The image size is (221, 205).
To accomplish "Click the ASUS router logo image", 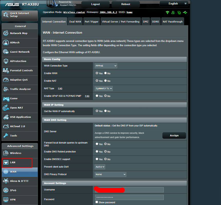I will pyautogui.click(x=52, y=4).
